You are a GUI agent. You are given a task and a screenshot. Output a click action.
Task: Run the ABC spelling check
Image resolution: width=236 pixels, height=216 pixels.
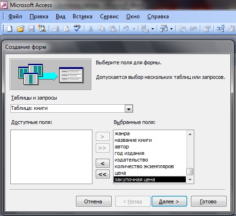tap(77, 28)
